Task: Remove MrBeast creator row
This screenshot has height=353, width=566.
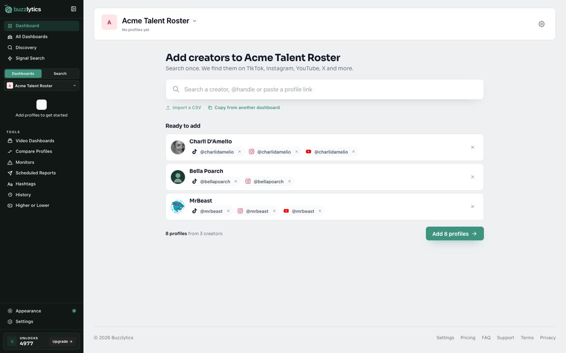Action: click(472, 207)
